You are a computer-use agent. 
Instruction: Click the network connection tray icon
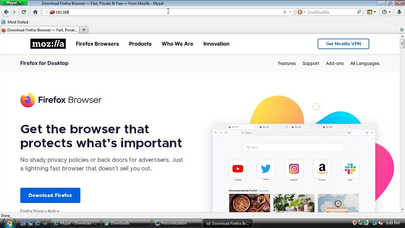(x=375, y=223)
